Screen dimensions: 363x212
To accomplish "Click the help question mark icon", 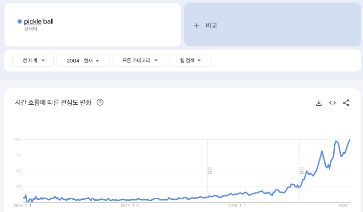I will click(100, 103).
